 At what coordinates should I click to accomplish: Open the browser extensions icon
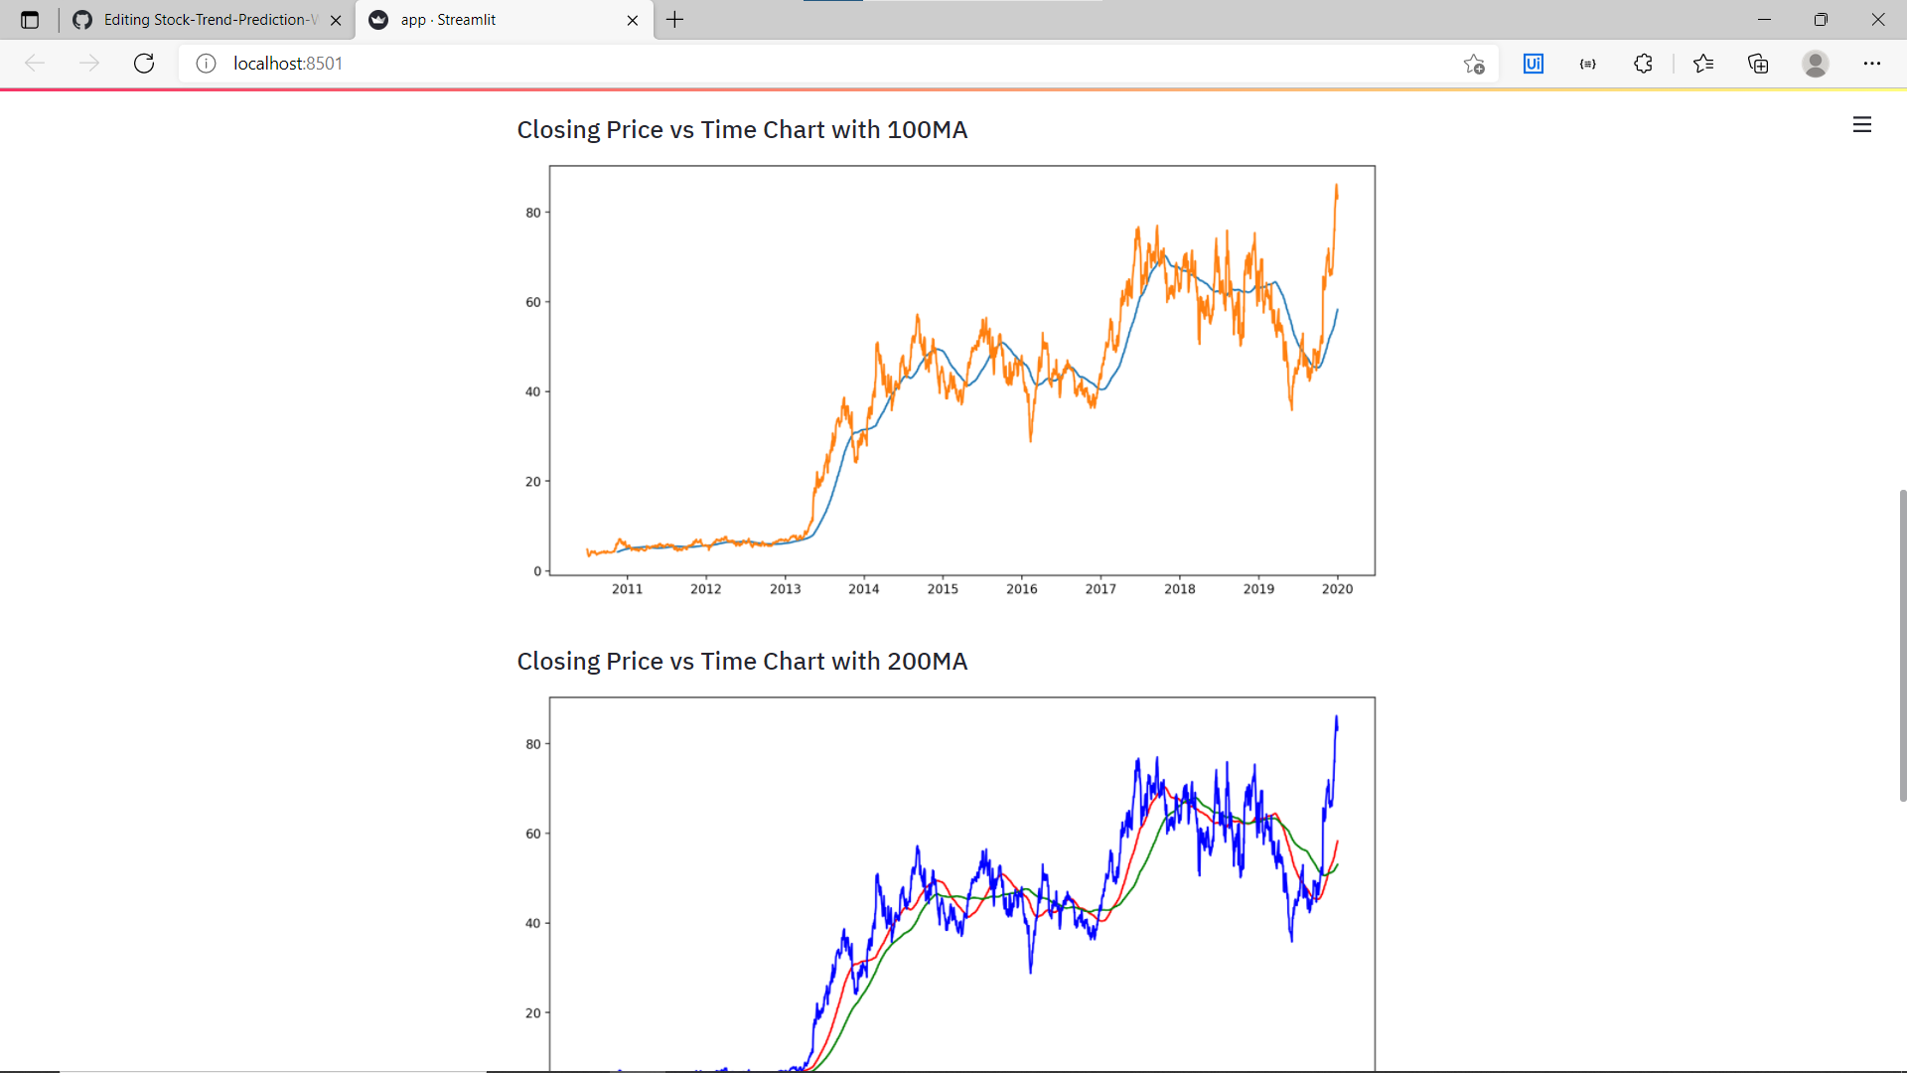click(1643, 64)
